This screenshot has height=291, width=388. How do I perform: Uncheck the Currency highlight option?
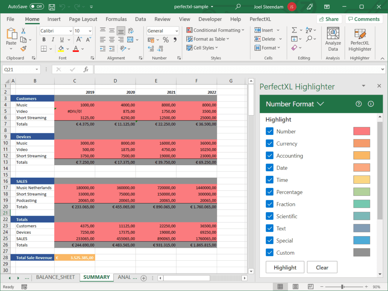click(270, 143)
